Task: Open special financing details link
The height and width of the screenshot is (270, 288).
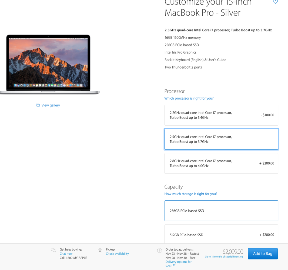Action: (224, 256)
